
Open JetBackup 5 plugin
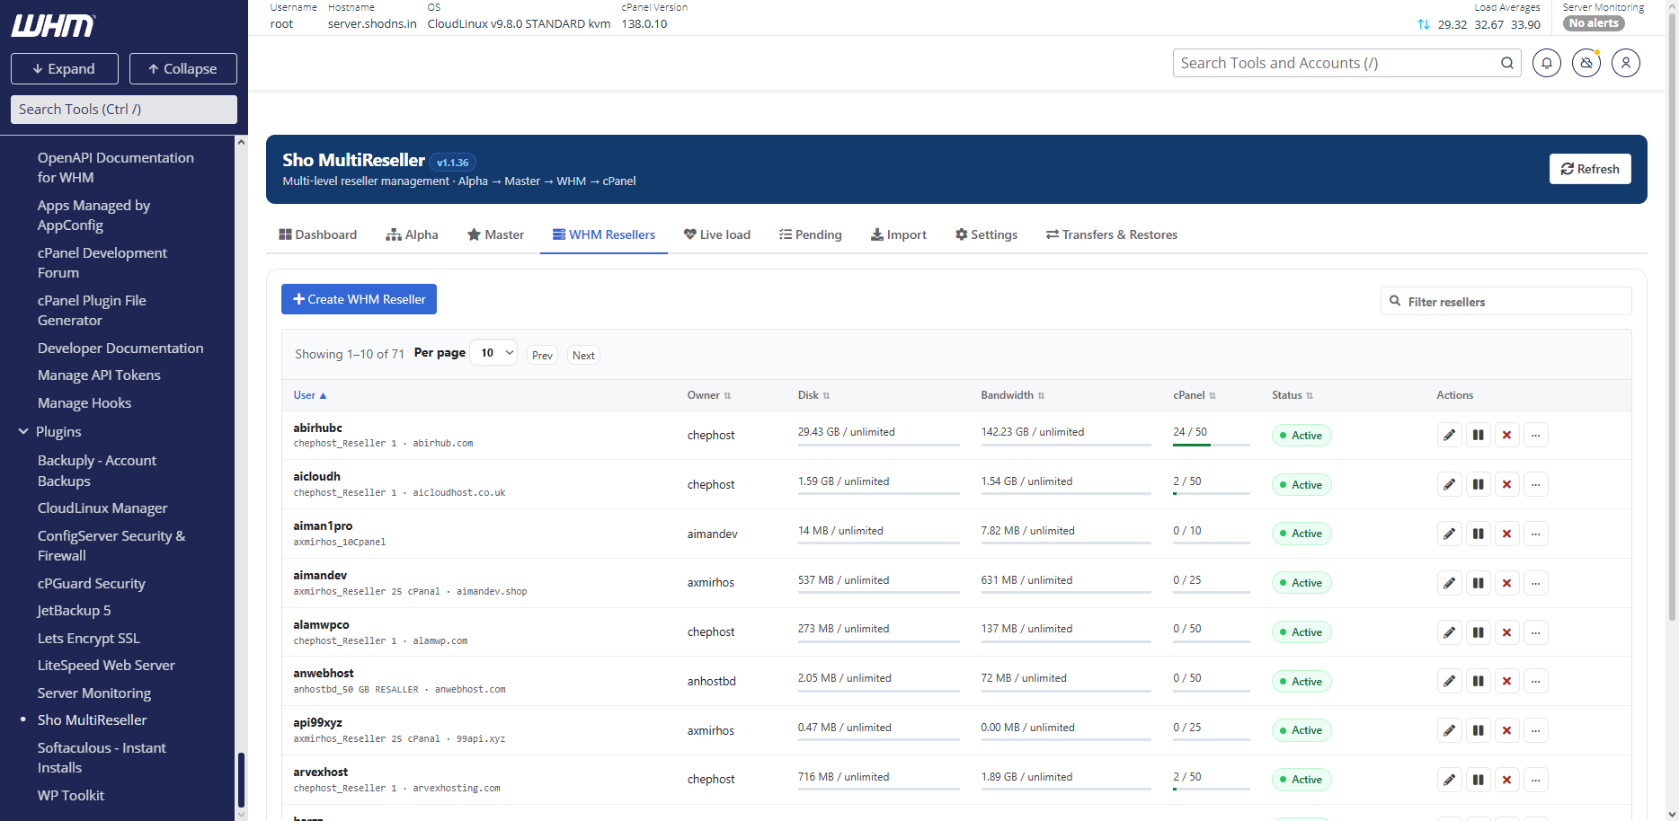[75, 611]
